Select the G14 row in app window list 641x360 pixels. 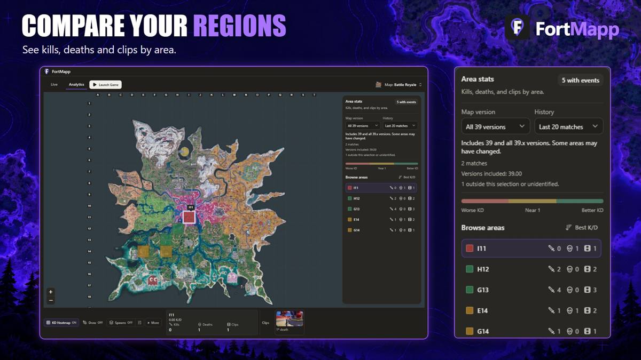[x=381, y=230]
